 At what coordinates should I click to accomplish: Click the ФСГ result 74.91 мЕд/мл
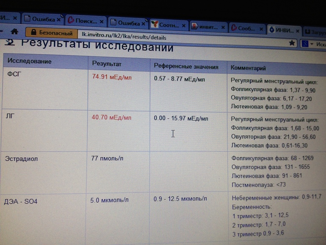tap(112, 77)
